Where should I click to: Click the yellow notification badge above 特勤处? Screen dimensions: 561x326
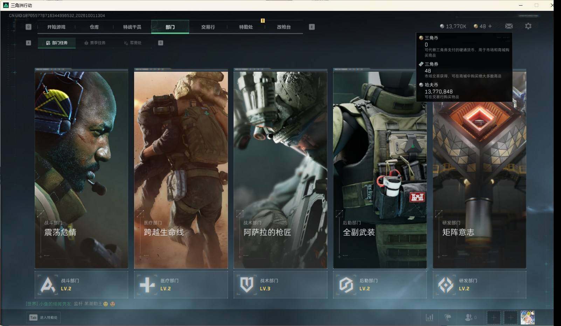point(263,21)
